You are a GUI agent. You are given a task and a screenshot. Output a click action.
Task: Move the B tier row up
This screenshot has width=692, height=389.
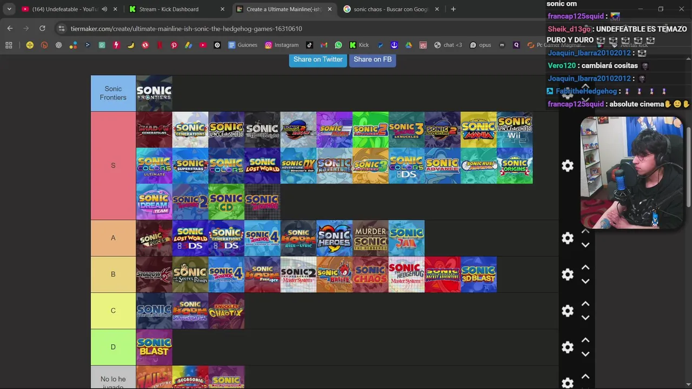click(x=585, y=267)
